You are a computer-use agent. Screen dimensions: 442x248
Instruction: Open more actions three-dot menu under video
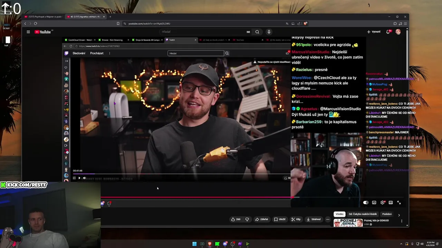(x=328, y=219)
